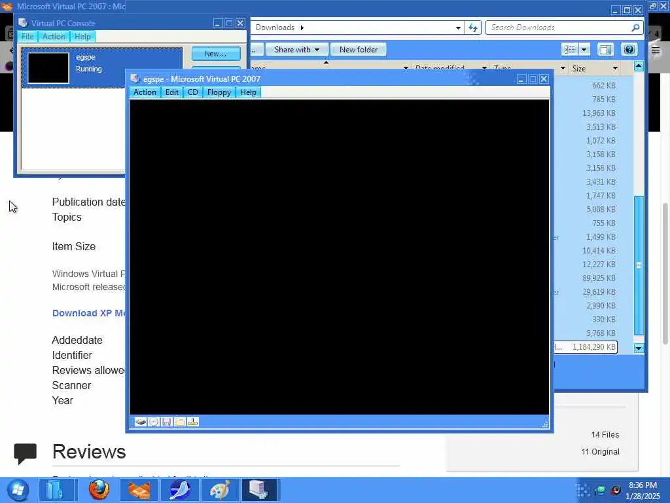Click the browser hamburger menu icon

click(x=656, y=50)
